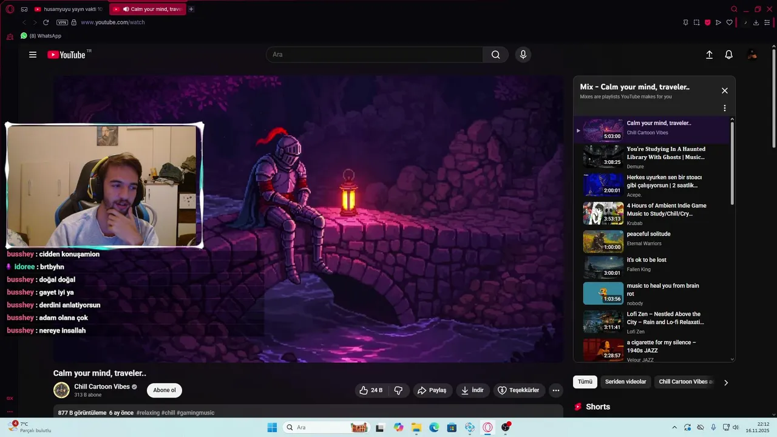
Task: Open the Windows Start menu
Action: pyautogui.click(x=272, y=427)
